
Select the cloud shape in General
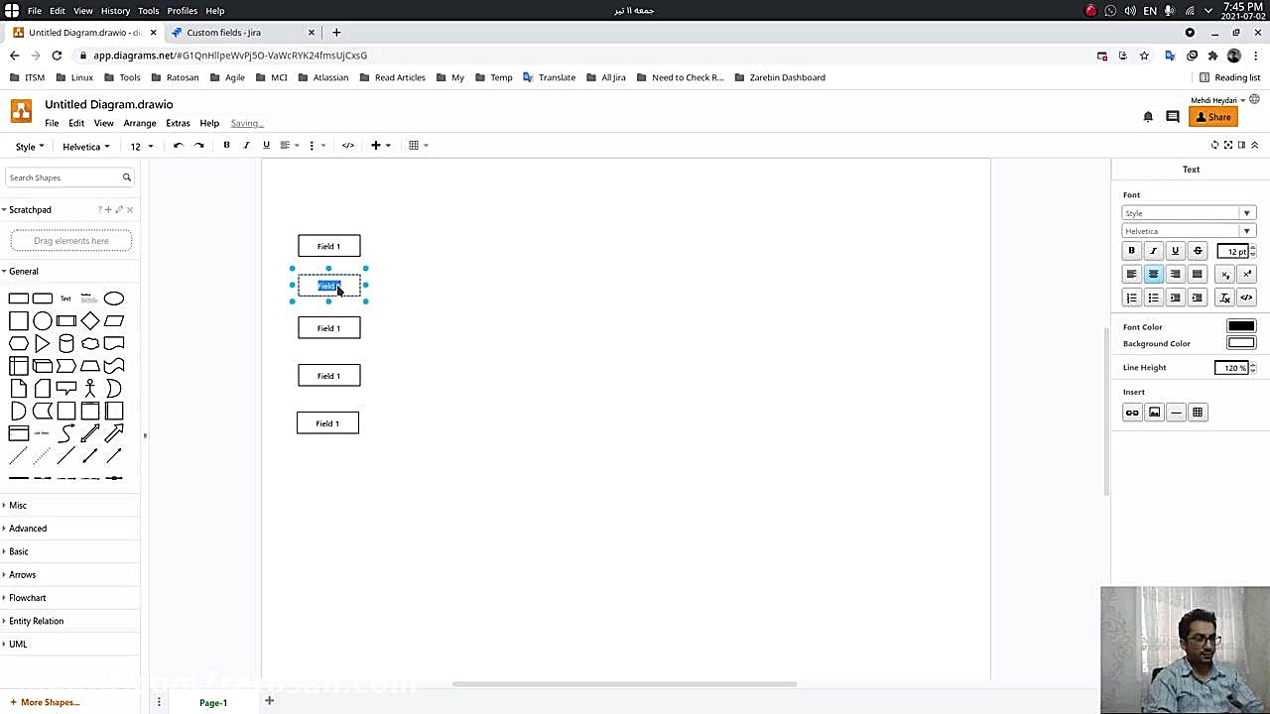[90, 344]
